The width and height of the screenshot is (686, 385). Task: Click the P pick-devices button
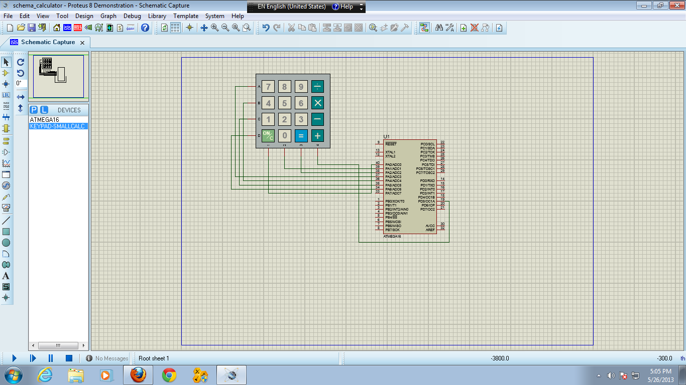pos(34,110)
